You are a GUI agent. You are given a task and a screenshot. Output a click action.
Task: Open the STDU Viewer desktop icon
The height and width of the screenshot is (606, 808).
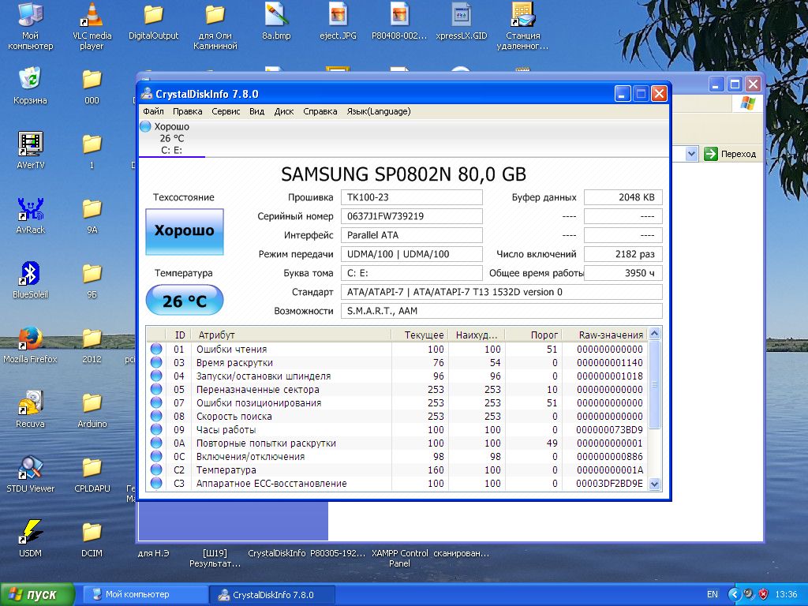click(x=30, y=468)
